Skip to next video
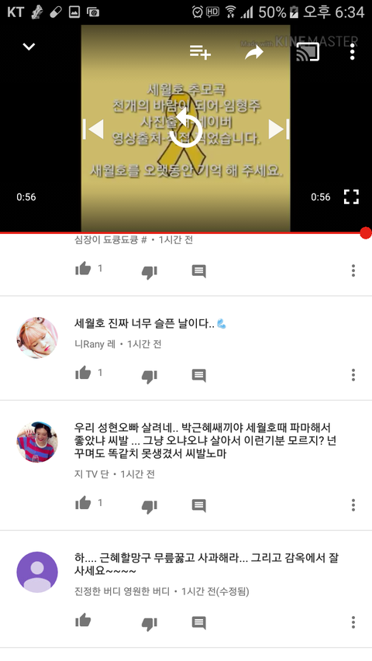The height and width of the screenshot is (661, 372). pos(279,129)
